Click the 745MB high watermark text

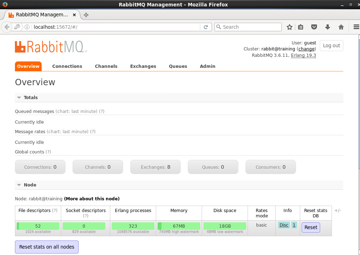pyautogui.click(x=179, y=232)
